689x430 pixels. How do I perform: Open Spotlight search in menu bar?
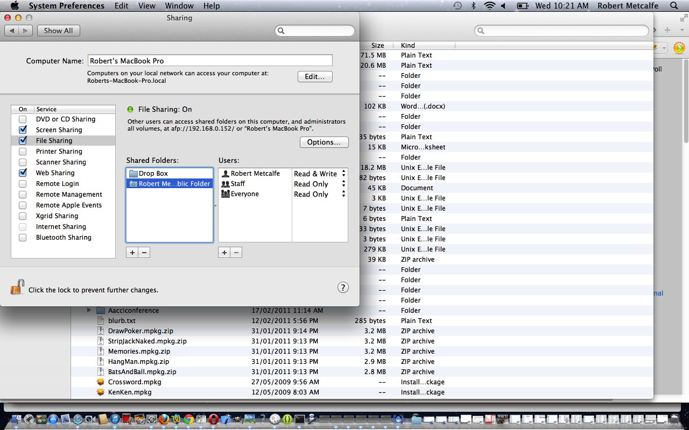(x=674, y=6)
